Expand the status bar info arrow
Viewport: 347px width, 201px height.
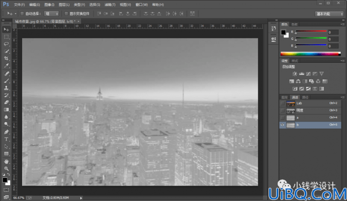click(81, 198)
